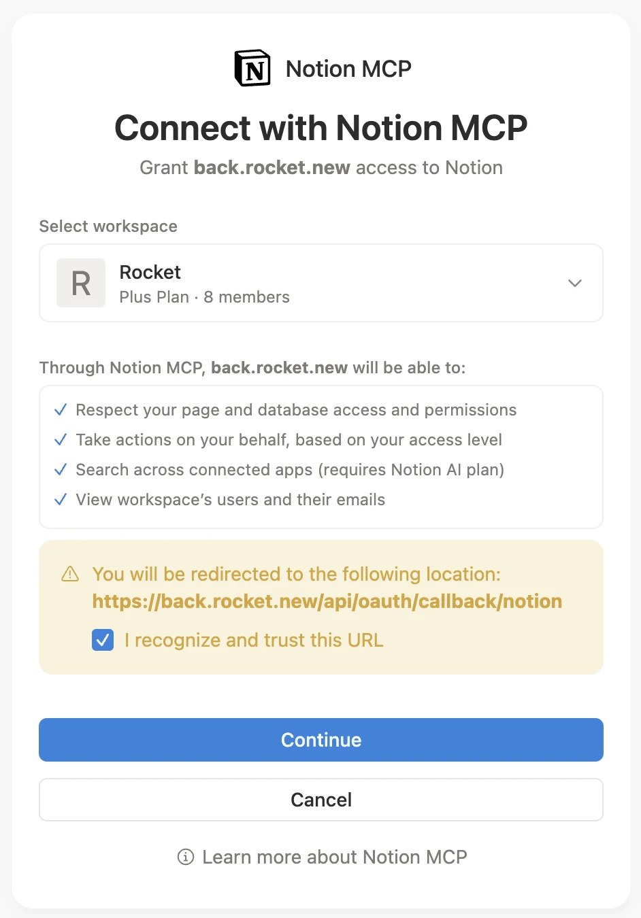Click the Continue button
641x918 pixels.
[320, 740]
